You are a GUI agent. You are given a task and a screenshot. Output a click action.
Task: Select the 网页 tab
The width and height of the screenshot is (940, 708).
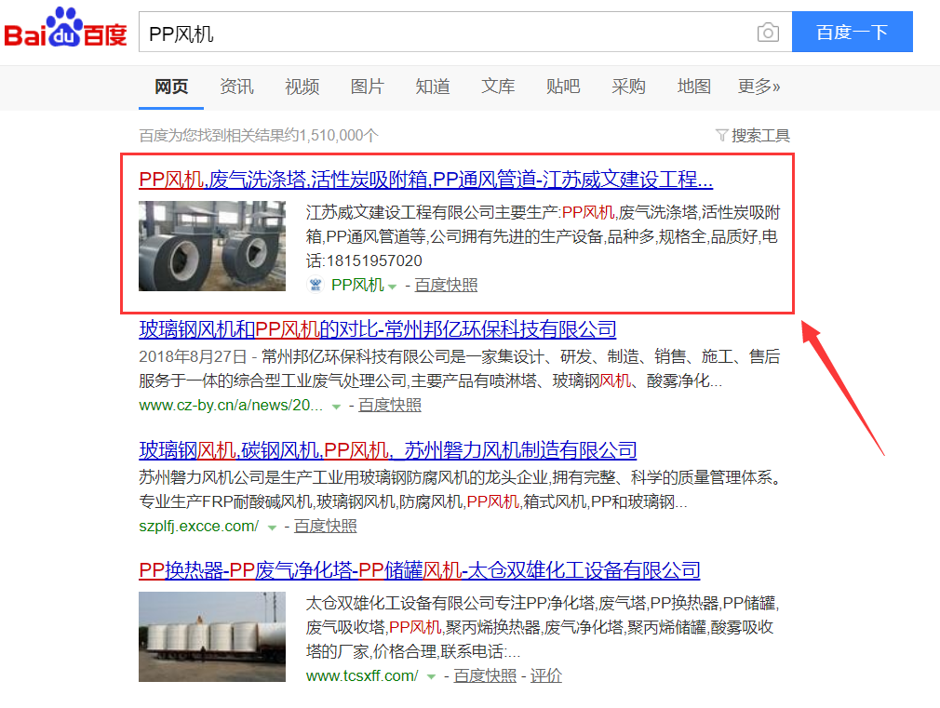click(171, 87)
